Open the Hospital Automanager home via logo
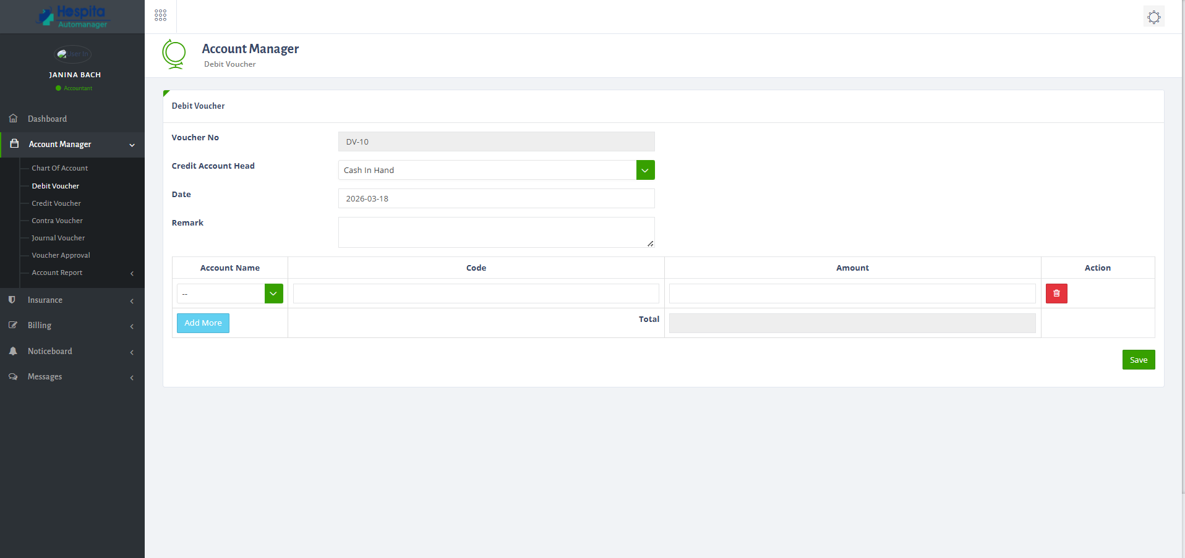Screen dimensions: 1185x558 coord(72,17)
